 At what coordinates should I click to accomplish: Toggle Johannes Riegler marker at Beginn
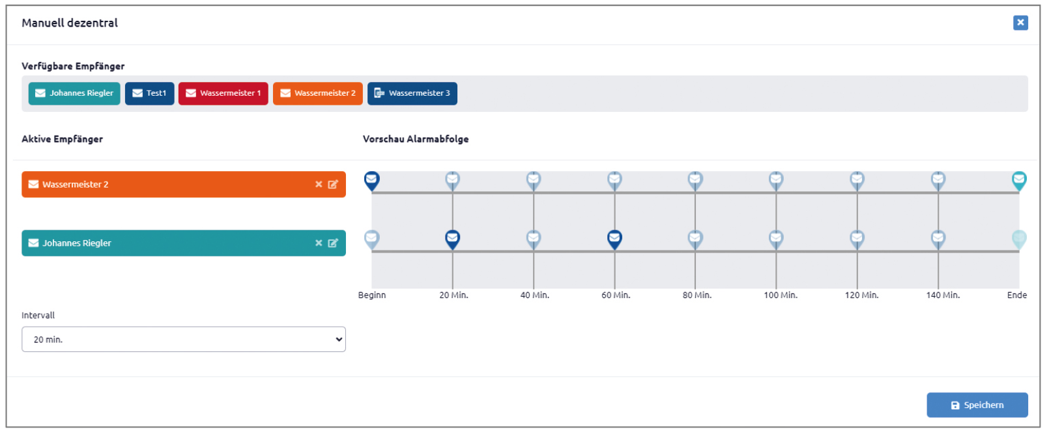371,239
